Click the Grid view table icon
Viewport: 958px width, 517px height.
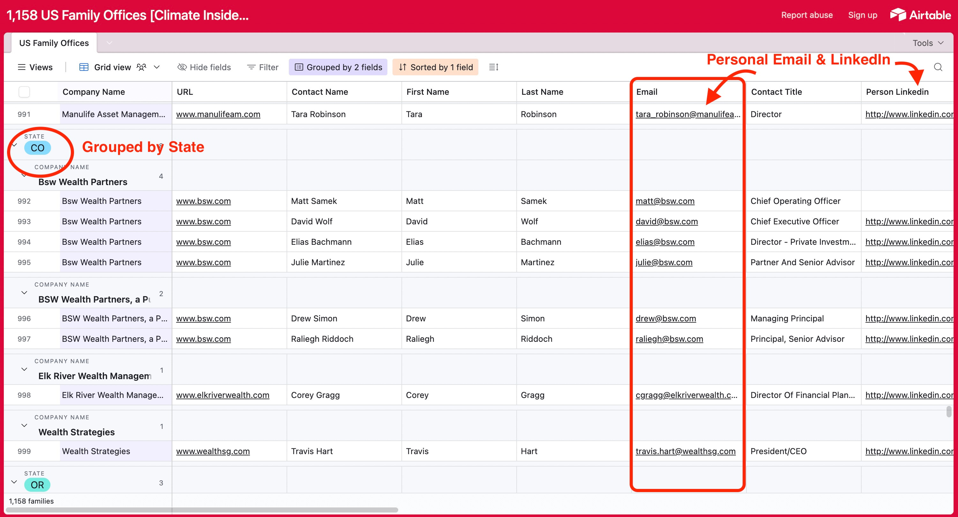(x=84, y=67)
